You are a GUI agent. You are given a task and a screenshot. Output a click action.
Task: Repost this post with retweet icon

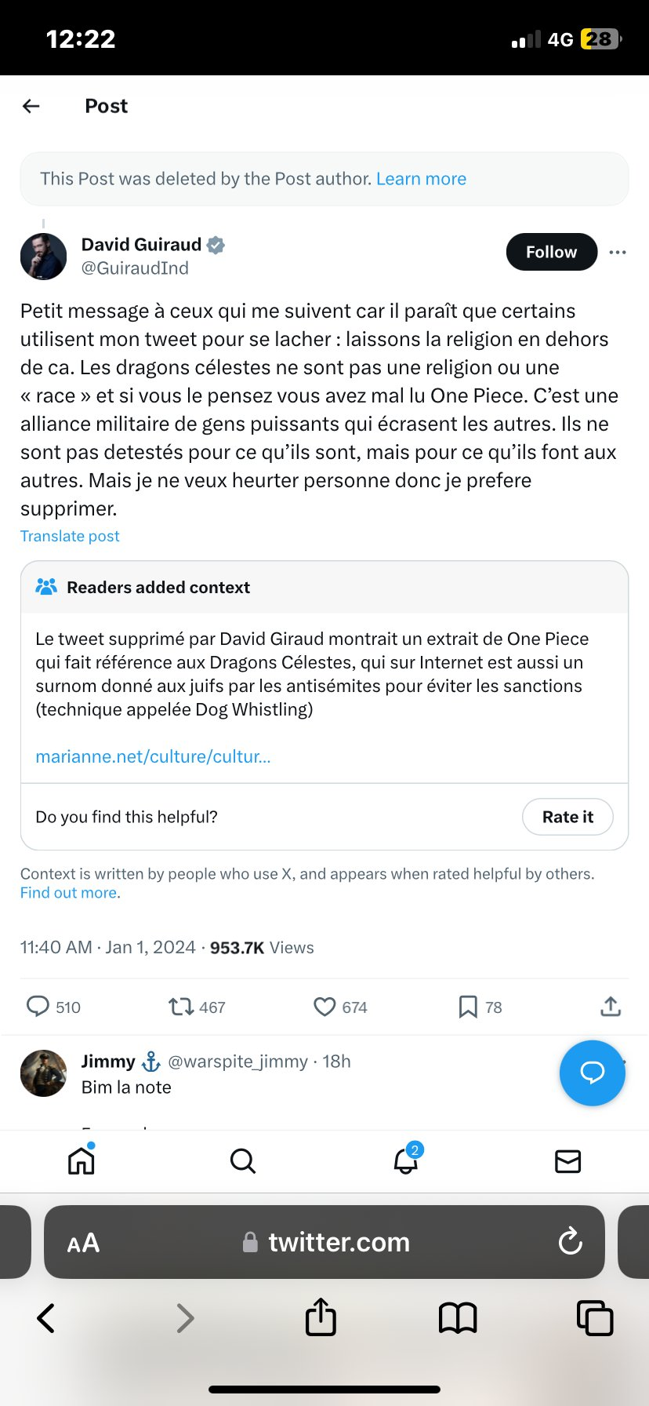(x=181, y=1006)
